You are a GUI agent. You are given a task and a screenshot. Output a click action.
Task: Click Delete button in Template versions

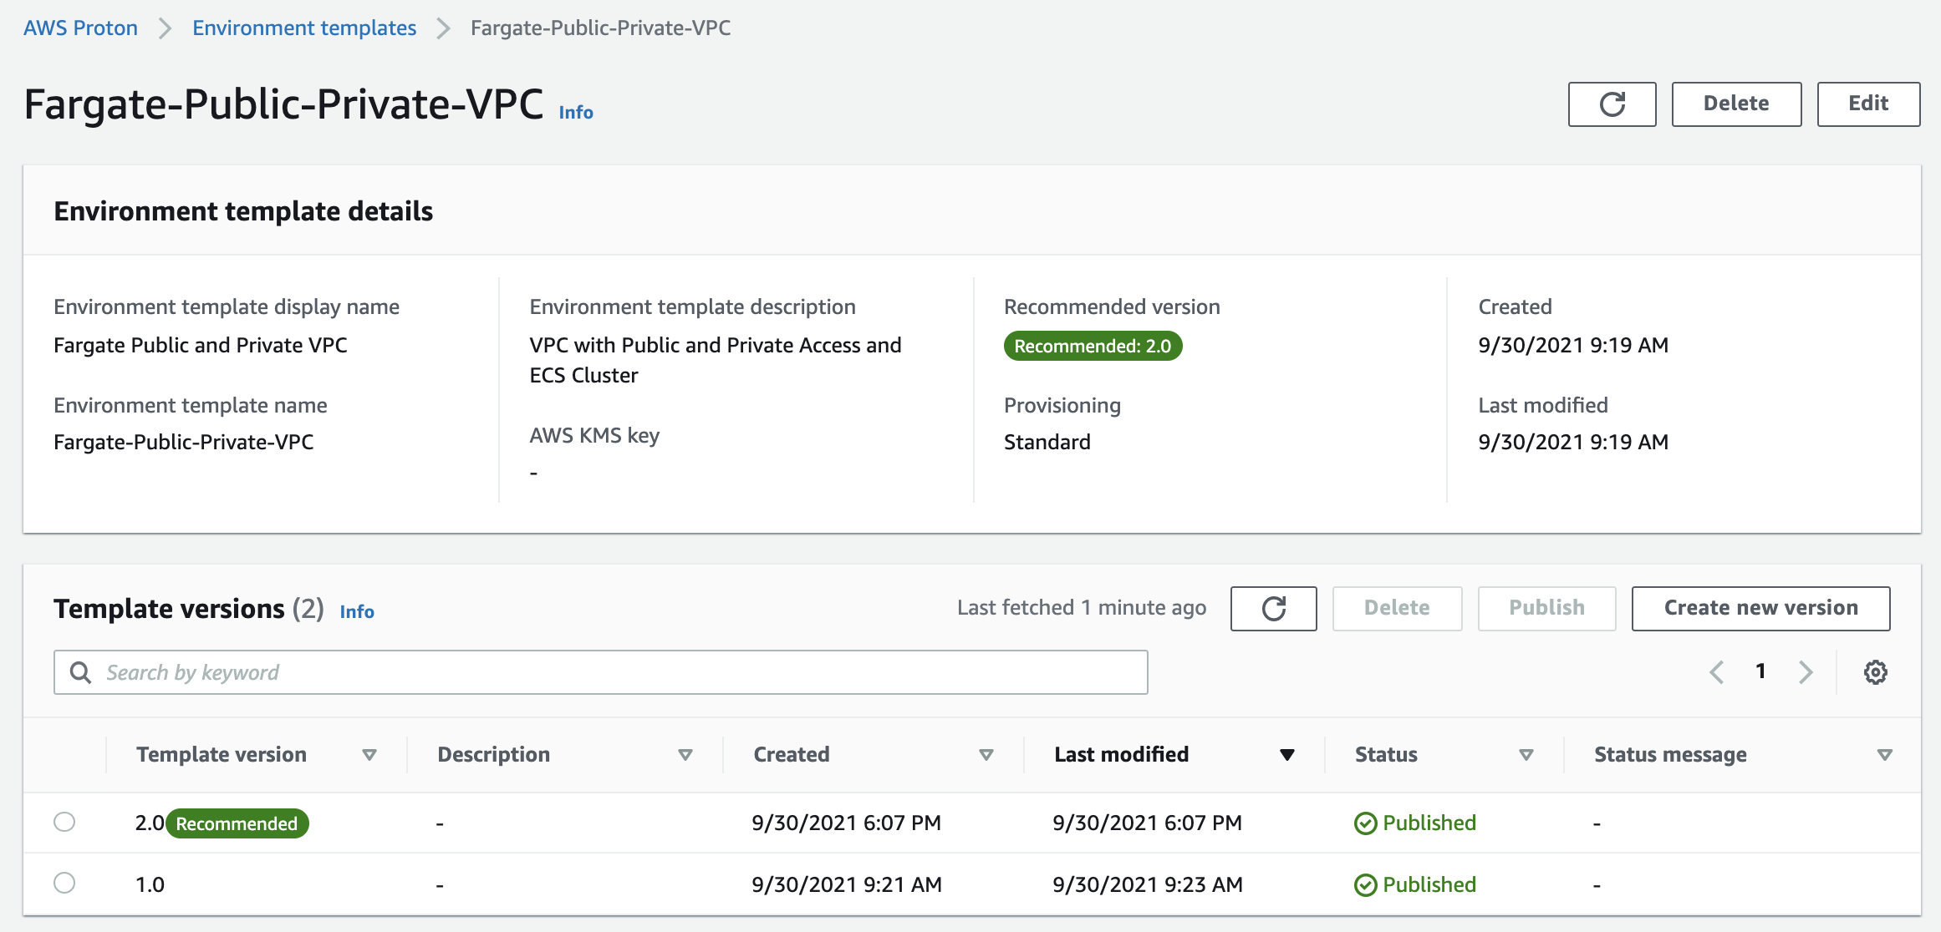pos(1397,609)
